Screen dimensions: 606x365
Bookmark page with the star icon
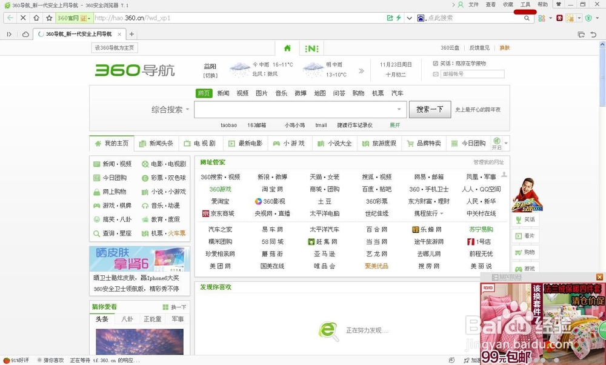point(49,18)
